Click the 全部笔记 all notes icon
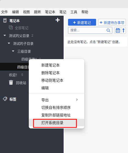The image size is (128, 153). [x=11, y=27]
